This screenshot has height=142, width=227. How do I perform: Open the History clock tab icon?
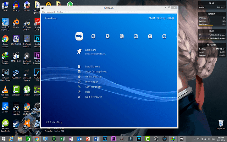pyautogui.click(x=122, y=36)
